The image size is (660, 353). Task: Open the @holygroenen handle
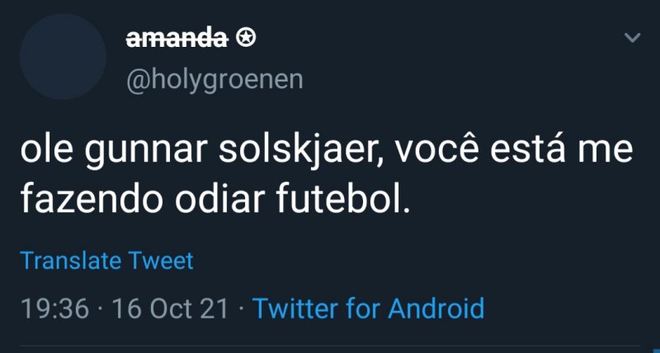tap(214, 79)
